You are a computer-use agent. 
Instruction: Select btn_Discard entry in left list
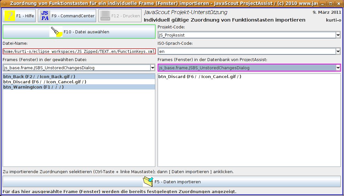[44, 82]
